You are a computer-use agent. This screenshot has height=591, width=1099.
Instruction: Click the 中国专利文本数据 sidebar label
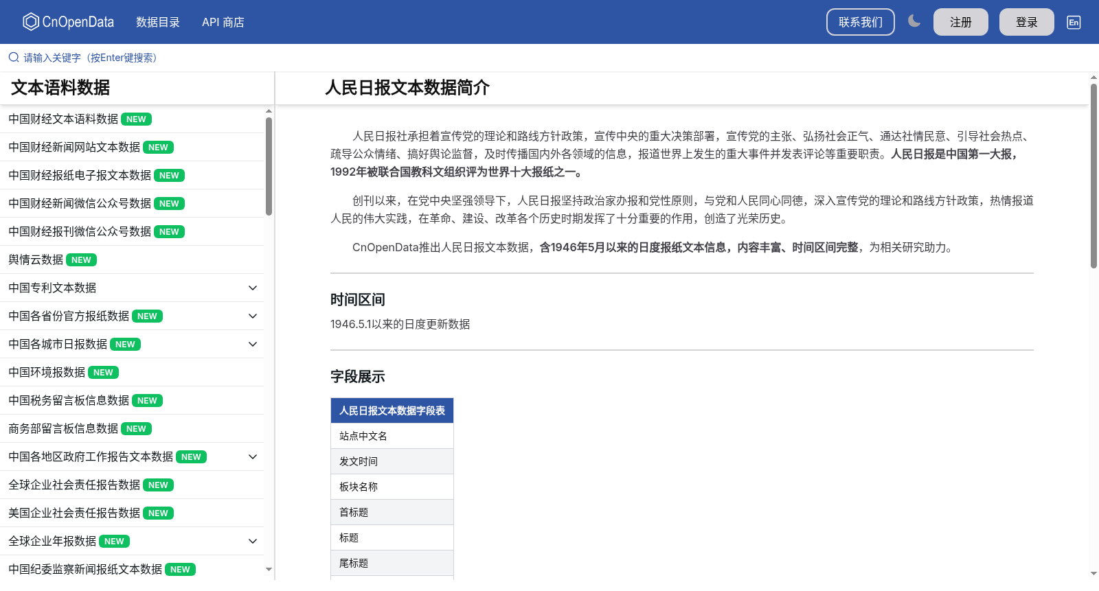[52, 288]
